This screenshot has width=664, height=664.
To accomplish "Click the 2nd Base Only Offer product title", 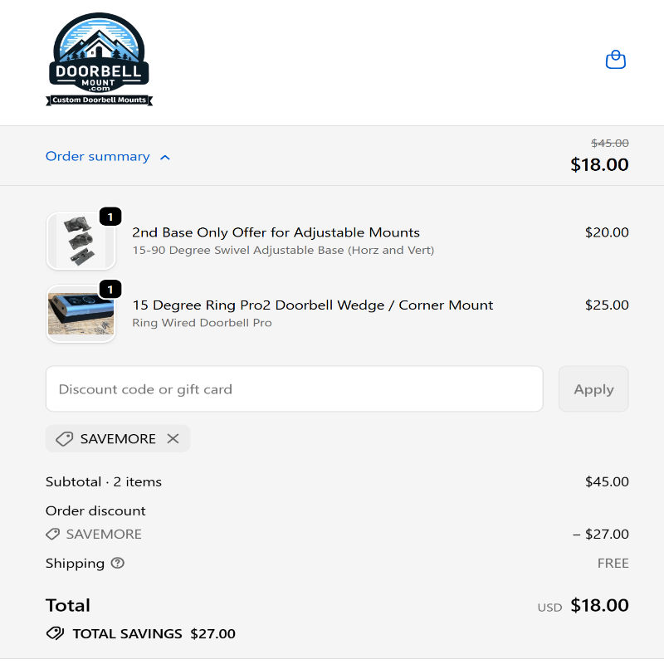I will coord(276,232).
